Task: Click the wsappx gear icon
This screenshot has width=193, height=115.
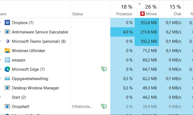Action: (7, 60)
